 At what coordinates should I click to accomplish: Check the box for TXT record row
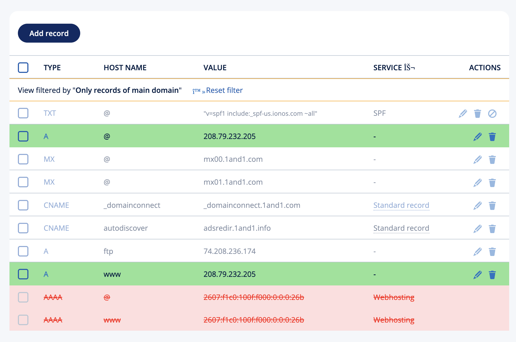(23, 113)
